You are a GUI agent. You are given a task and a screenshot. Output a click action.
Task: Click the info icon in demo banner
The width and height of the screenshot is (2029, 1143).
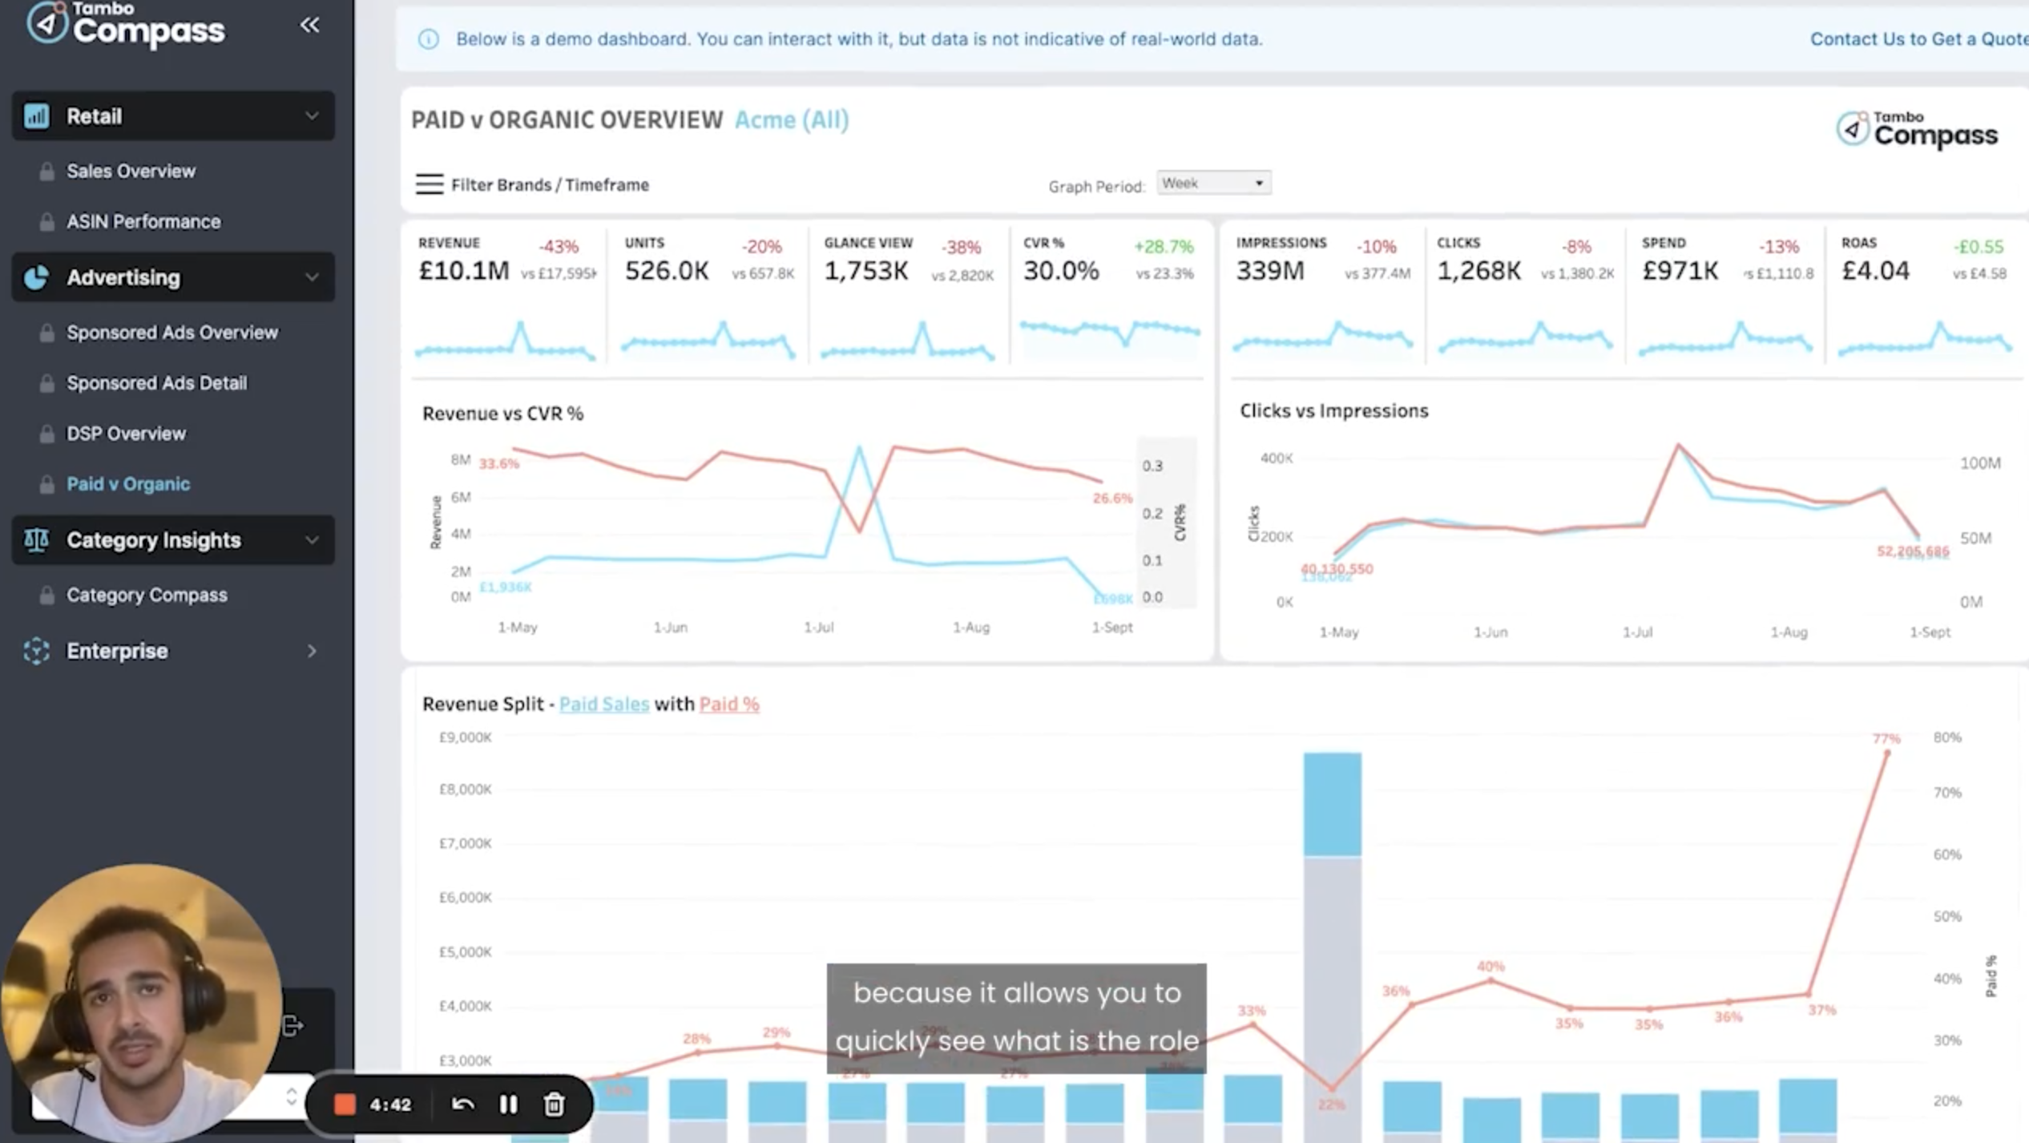429,38
